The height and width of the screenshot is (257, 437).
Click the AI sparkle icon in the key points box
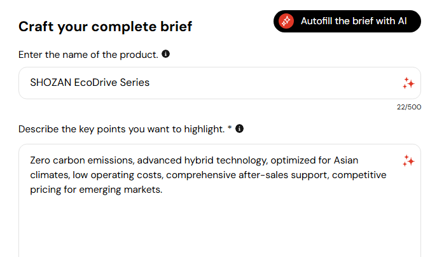click(408, 161)
